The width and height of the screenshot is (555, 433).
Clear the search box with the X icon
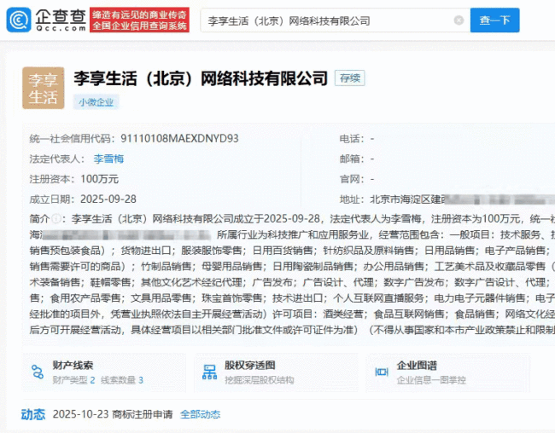459,20
